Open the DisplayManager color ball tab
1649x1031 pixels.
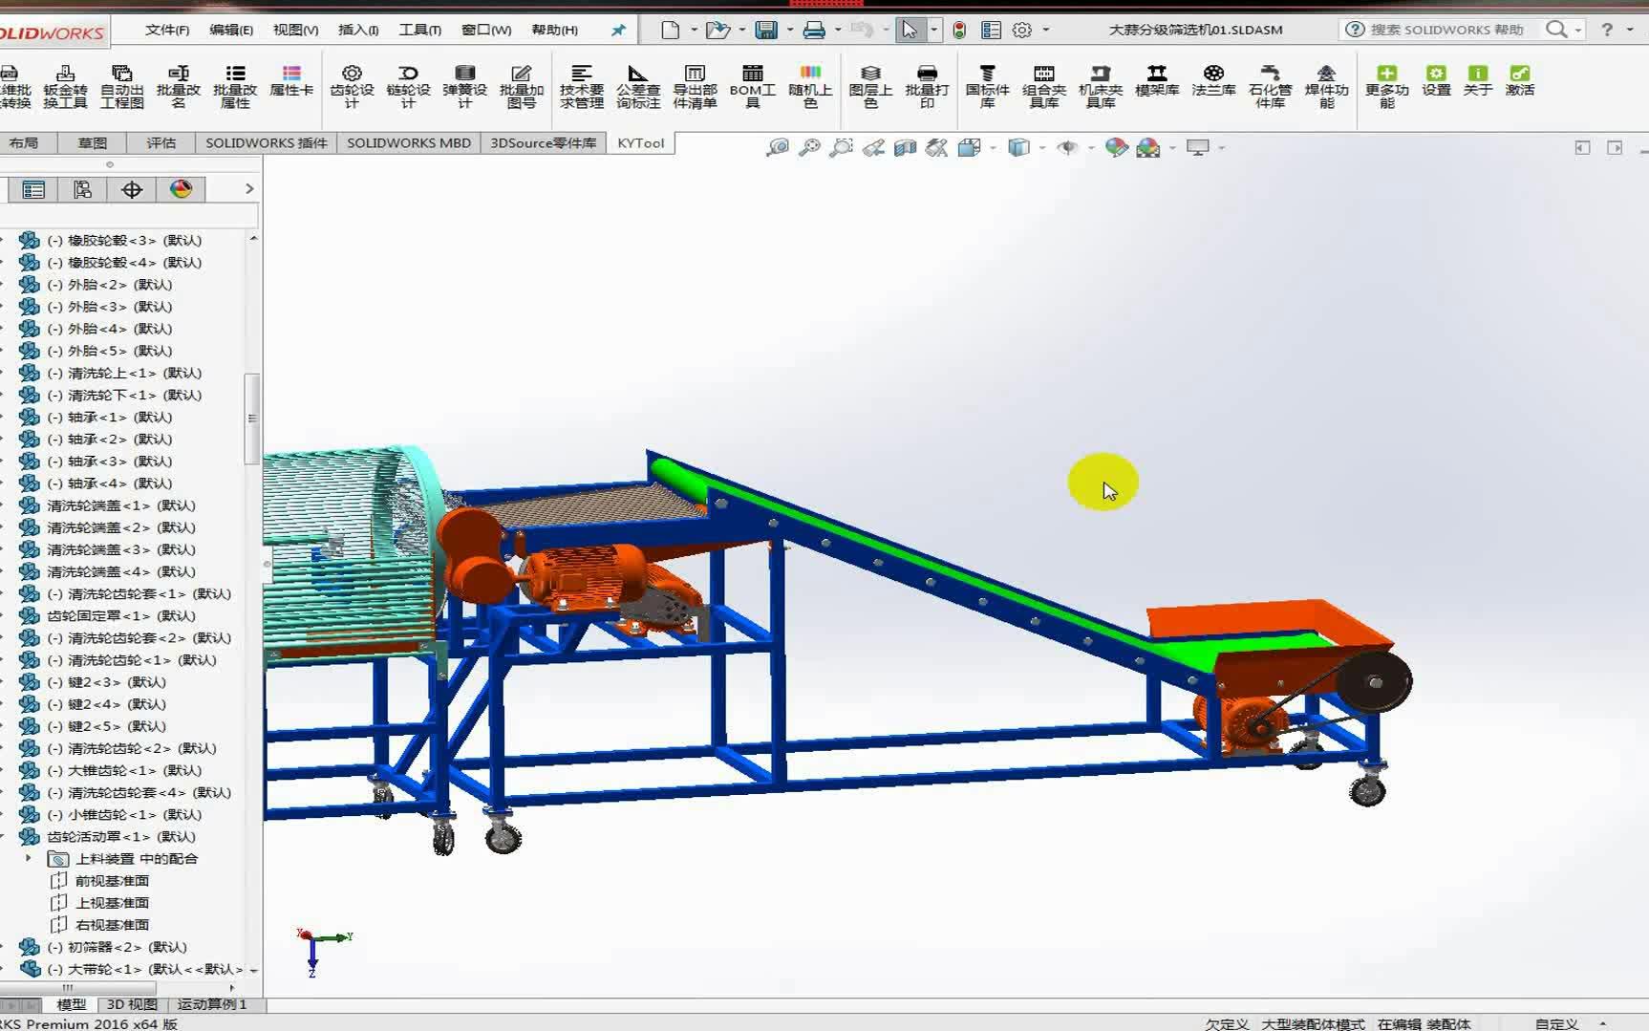pos(181,189)
